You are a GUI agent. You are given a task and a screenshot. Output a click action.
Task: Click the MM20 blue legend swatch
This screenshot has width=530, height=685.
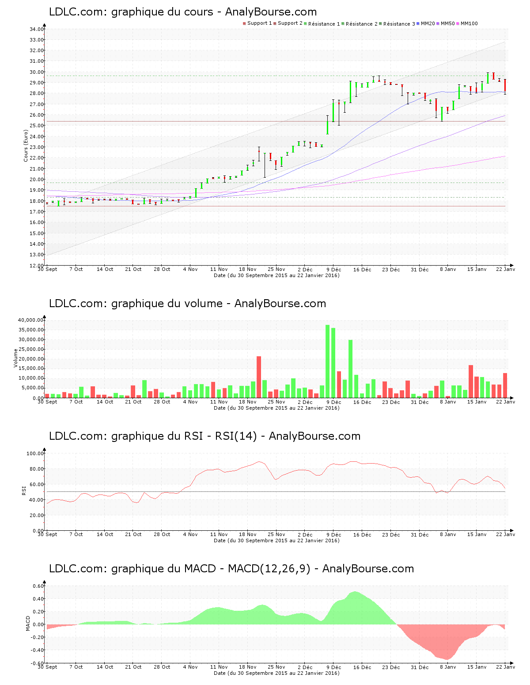point(418,23)
